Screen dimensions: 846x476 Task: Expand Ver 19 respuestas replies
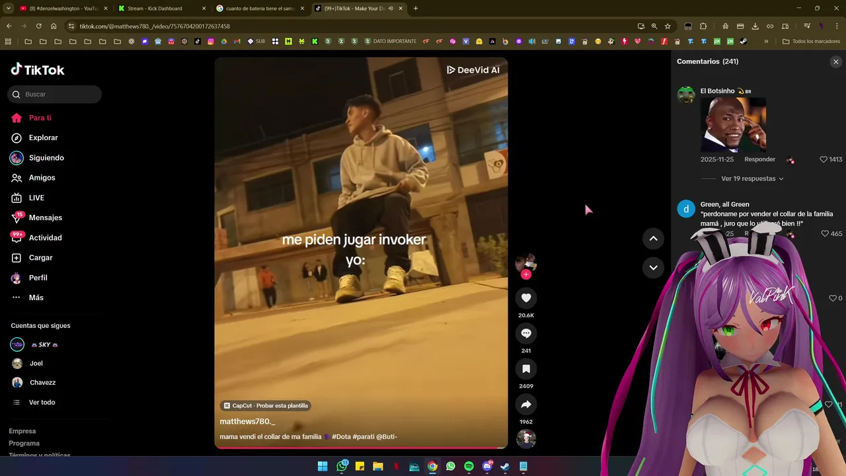[x=752, y=178]
